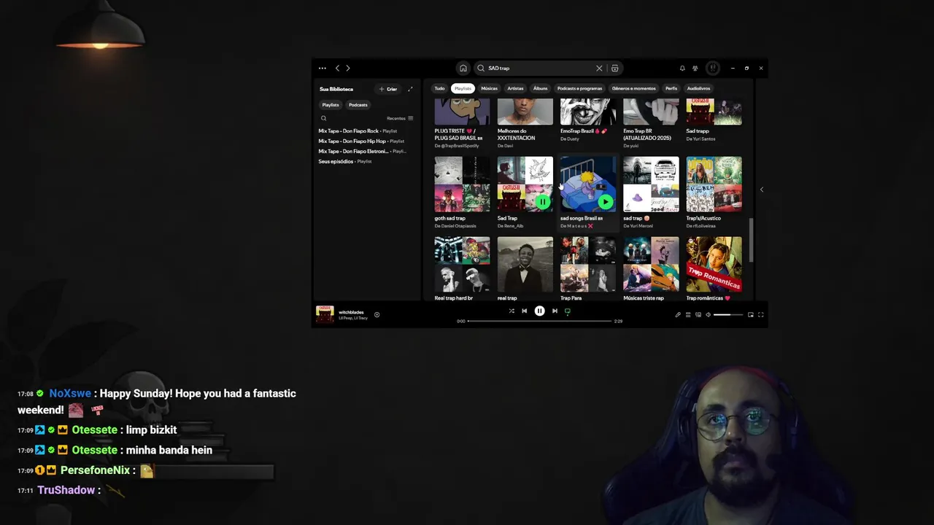Screen dimensions: 934x525
Task: Seek in the song progress bar
Action: click(539, 321)
